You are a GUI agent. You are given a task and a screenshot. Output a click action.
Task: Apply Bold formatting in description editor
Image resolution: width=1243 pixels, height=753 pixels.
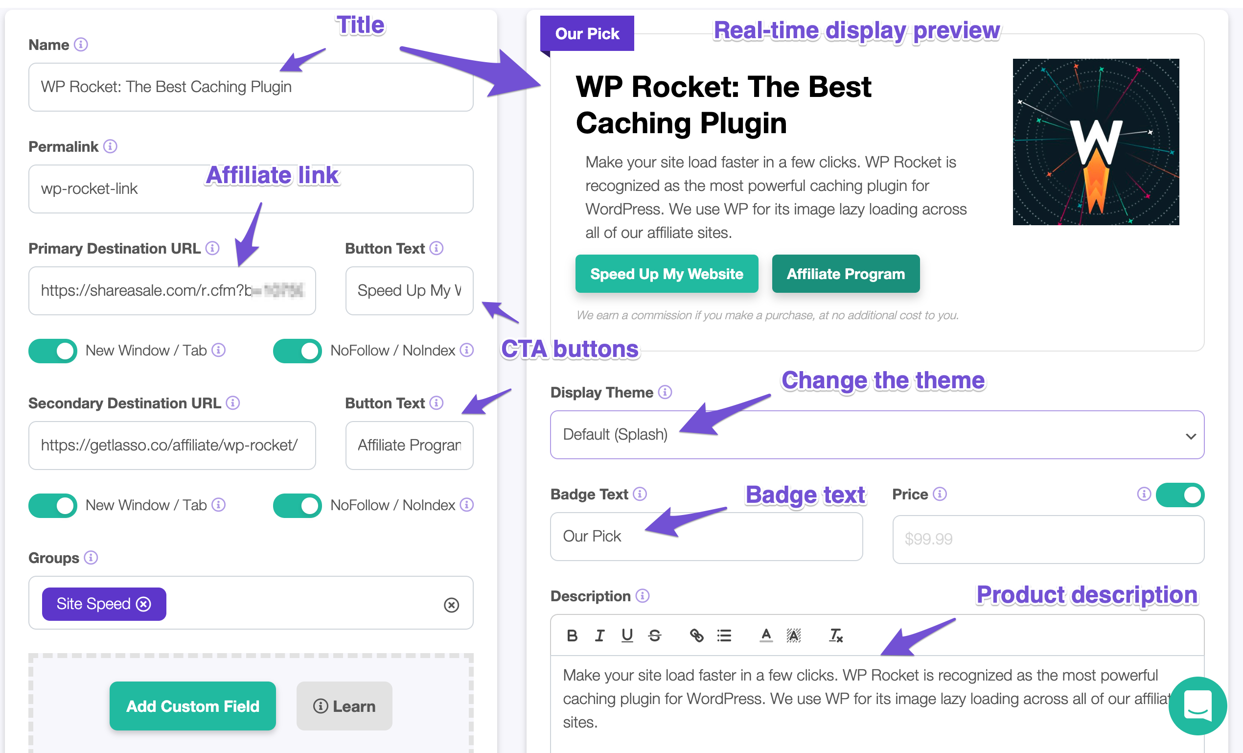pyautogui.click(x=572, y=636)
